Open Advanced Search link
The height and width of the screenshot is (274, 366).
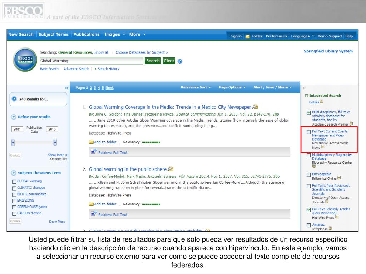click(x=76, y=69)
